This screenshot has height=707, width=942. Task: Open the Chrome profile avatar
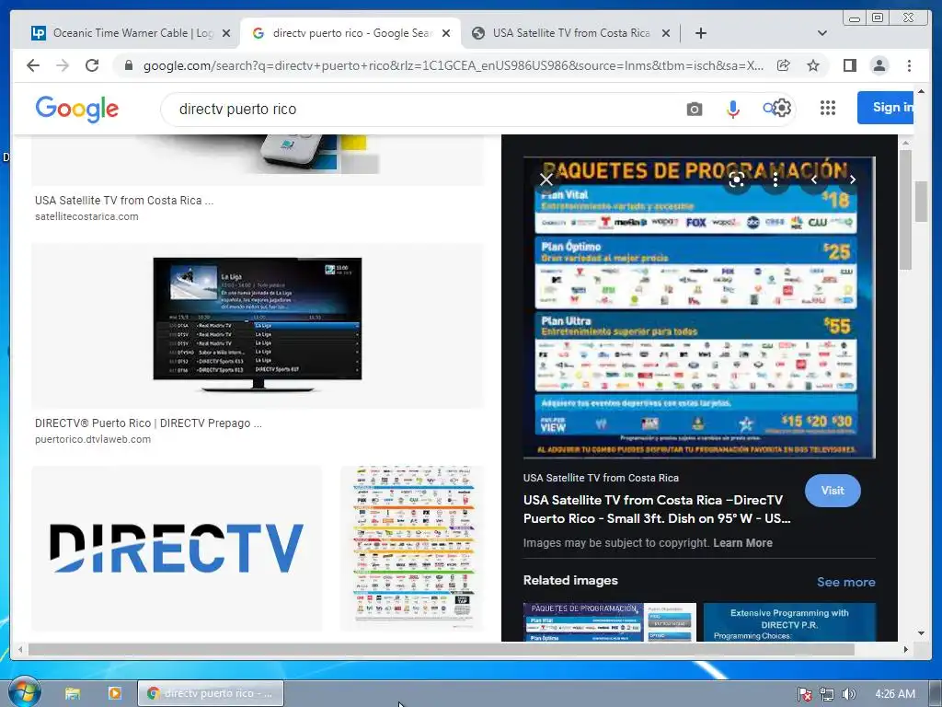tap(879, 65)
